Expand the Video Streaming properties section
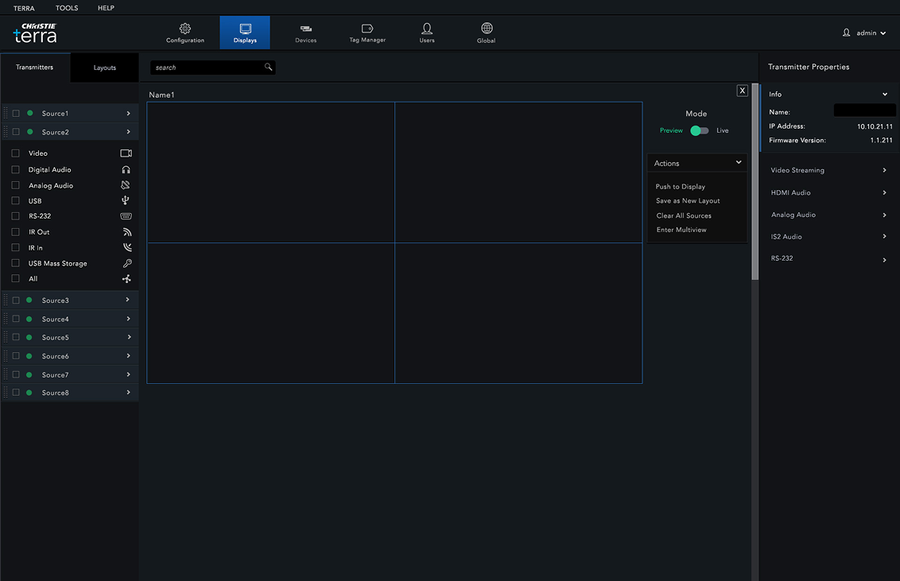Viewport: 900px width, 581px height. 827,169
